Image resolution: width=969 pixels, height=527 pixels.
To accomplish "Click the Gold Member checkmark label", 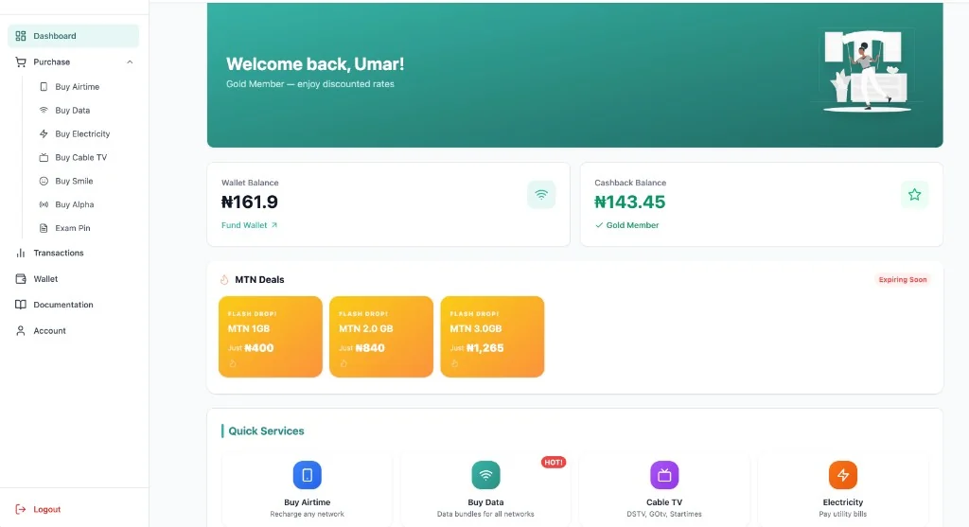I will pyautogui.click(x=626, y=225).
